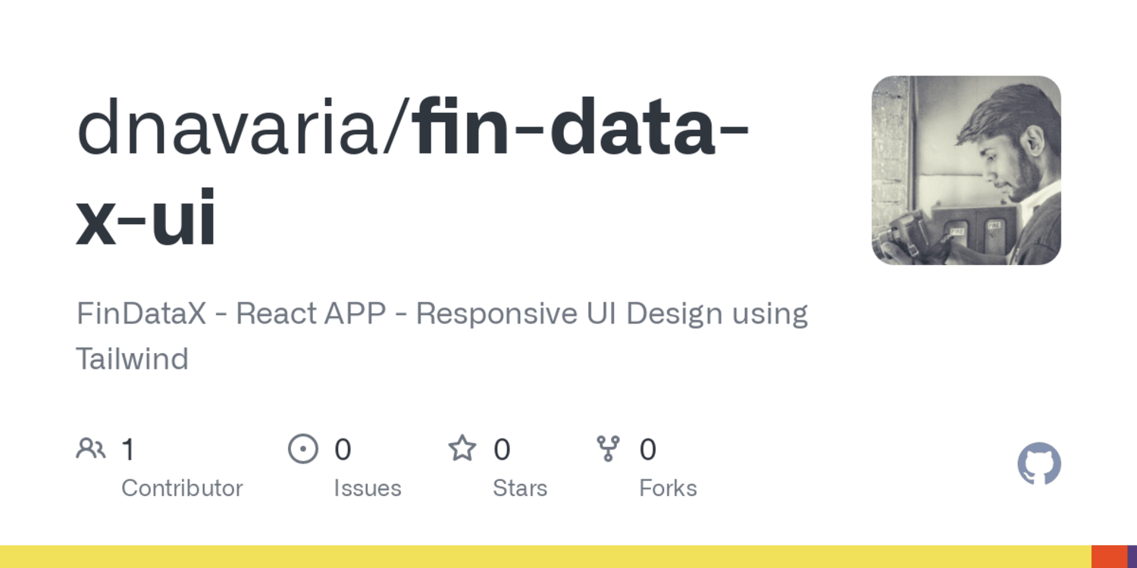Image resolution: width=1137 pixels, height=568 pixels.
Task: Click the forks count number 0
Action: tap(647, 450)
